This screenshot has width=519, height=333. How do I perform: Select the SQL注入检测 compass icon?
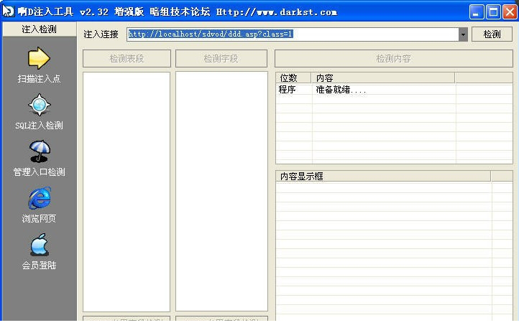40,105
